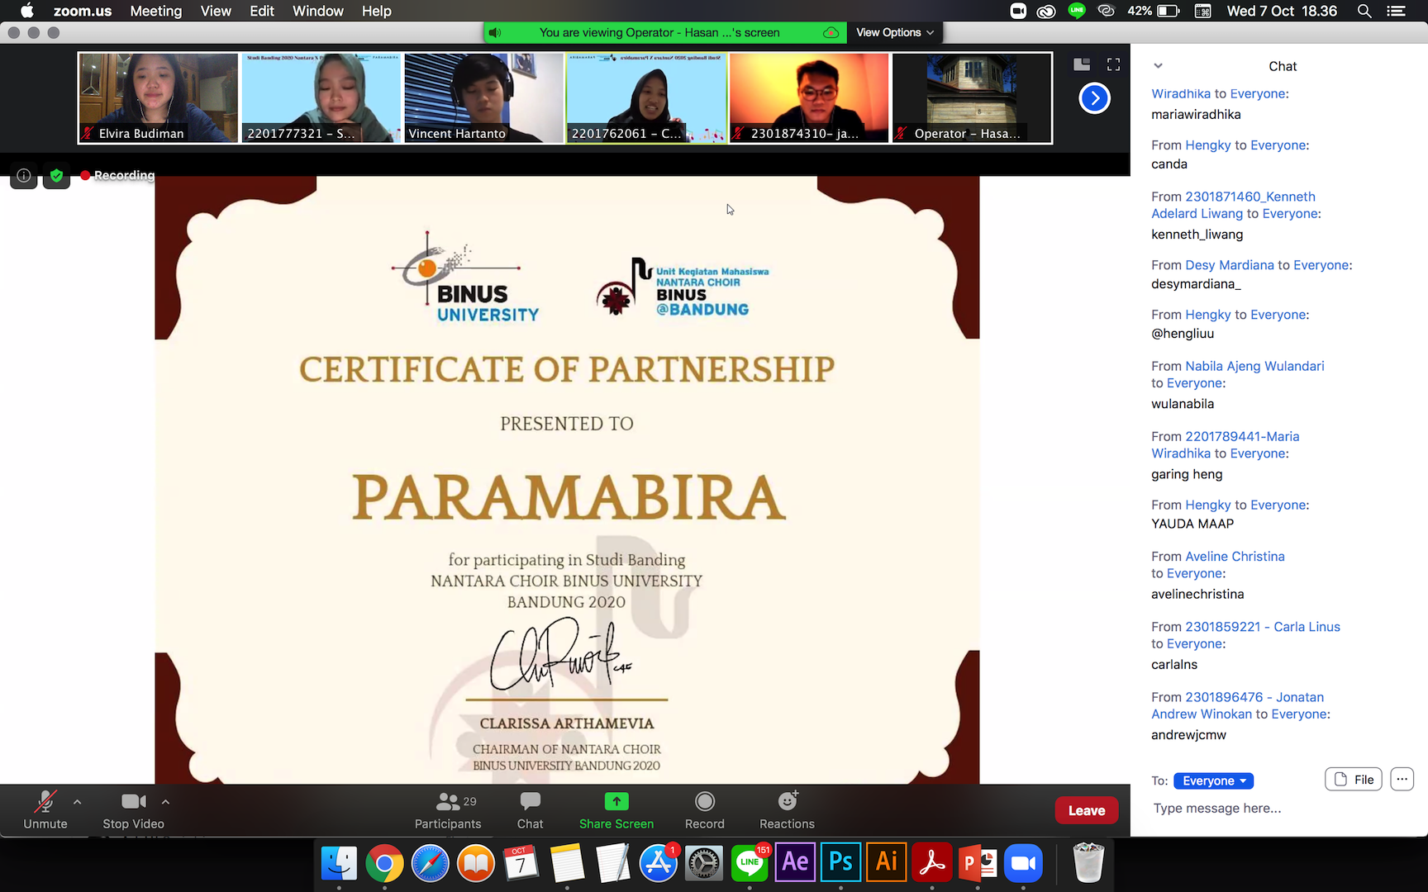Open video options arrow next to Stop Video

coord(165,801)
